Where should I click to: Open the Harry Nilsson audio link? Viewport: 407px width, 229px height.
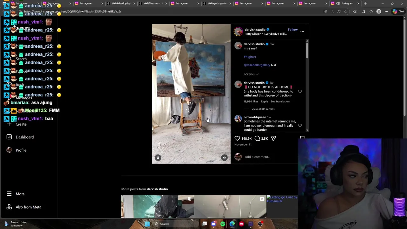point(266,34)
